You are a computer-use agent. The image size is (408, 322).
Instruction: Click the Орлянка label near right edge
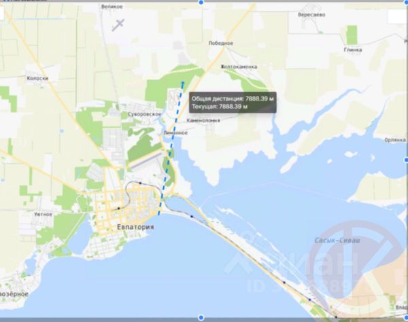[395, 140]
